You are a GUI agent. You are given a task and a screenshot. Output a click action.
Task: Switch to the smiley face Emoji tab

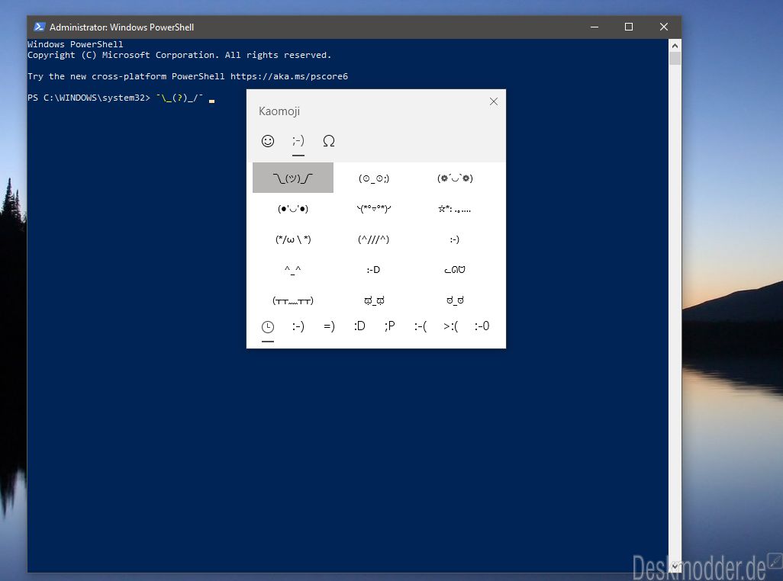coord(268,141)
